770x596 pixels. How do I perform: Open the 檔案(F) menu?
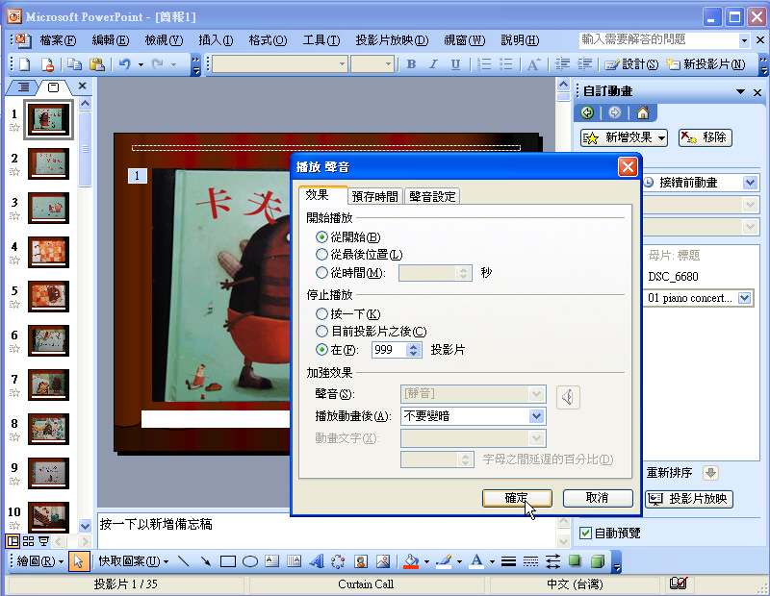point(58,40)
